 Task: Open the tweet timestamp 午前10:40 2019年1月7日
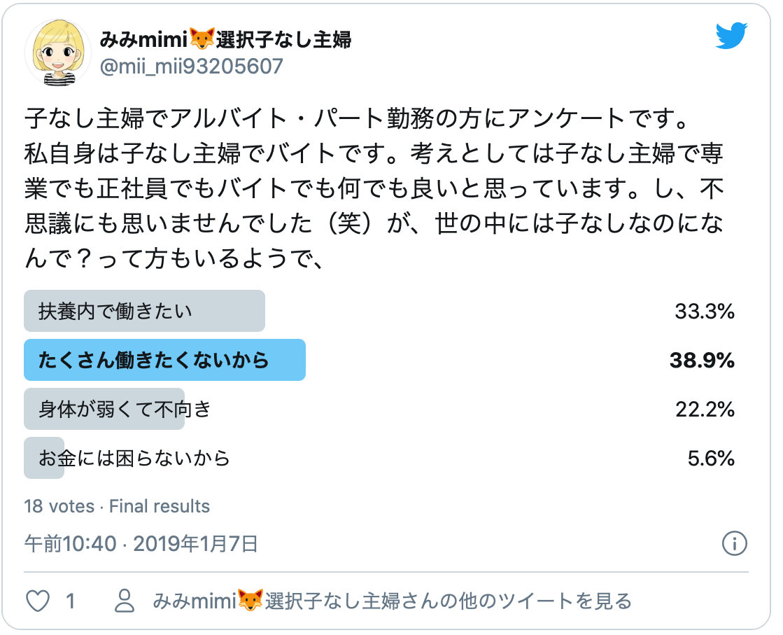[141, 543]
